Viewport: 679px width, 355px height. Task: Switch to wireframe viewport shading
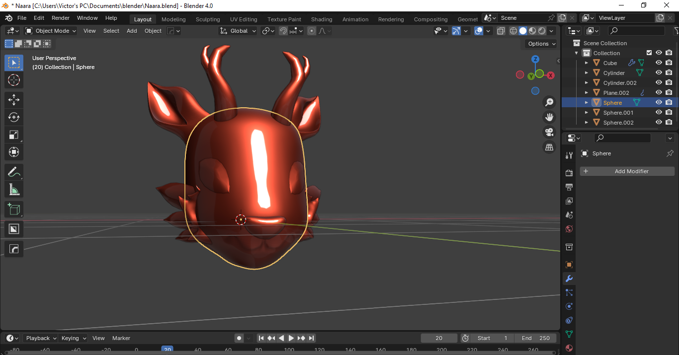tap(513, 31)
